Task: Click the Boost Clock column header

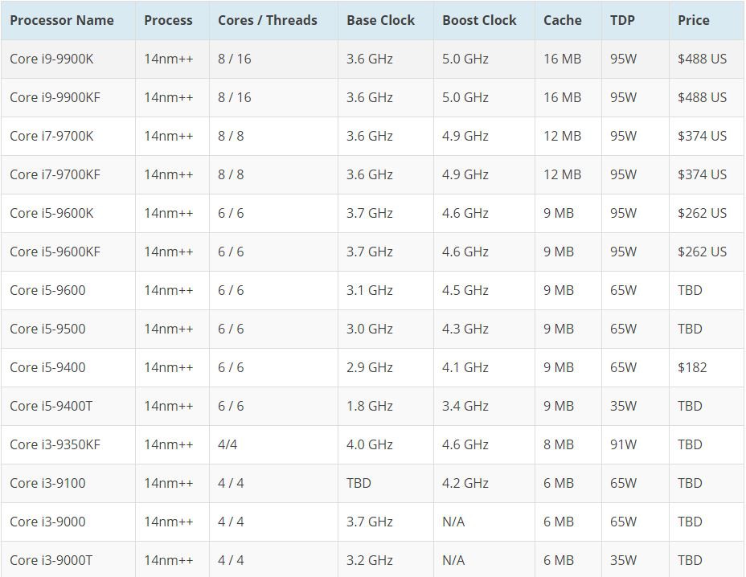Action: click(x=479, y=20)
